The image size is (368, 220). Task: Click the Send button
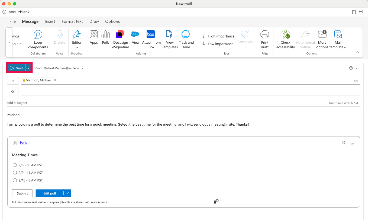[17, 68]
